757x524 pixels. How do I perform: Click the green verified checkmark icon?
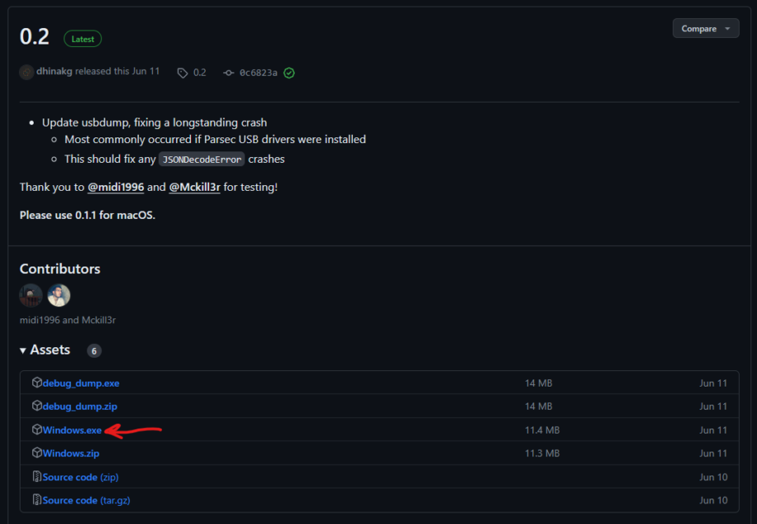click(289, 72)
